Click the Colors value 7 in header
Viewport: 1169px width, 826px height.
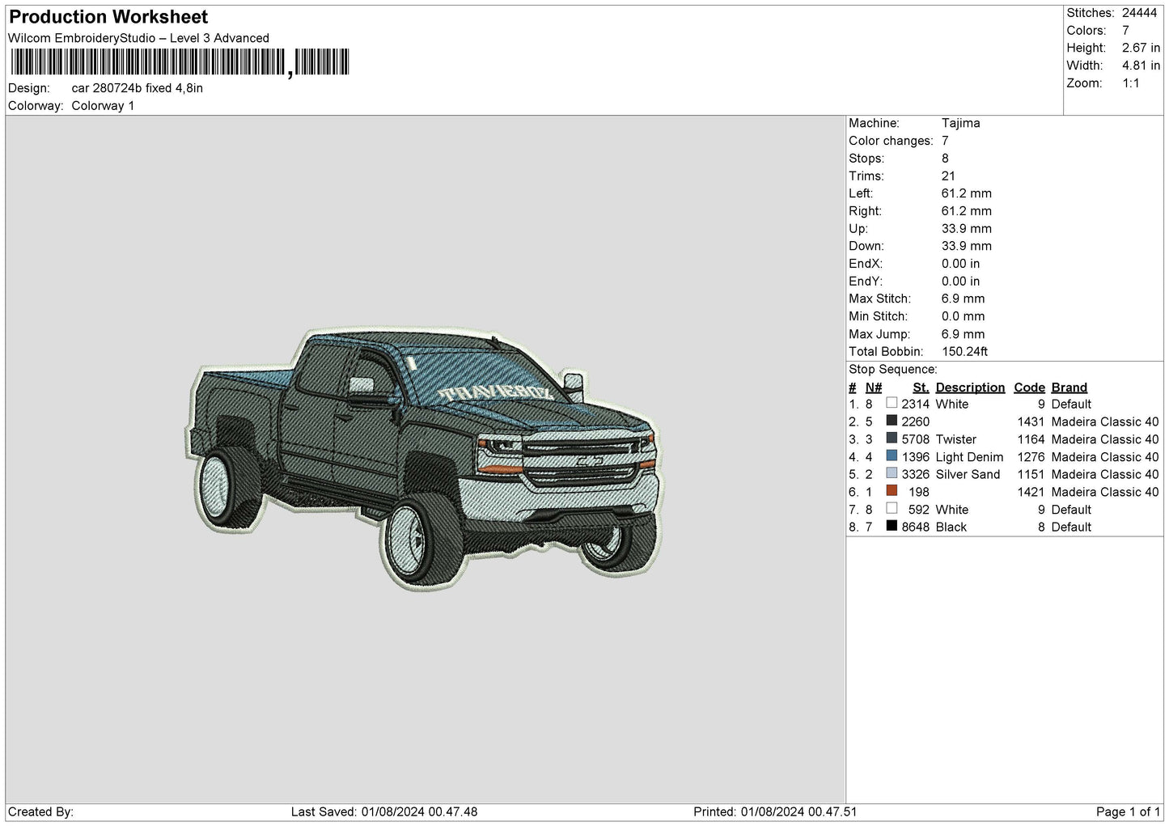click(1125, 31)
